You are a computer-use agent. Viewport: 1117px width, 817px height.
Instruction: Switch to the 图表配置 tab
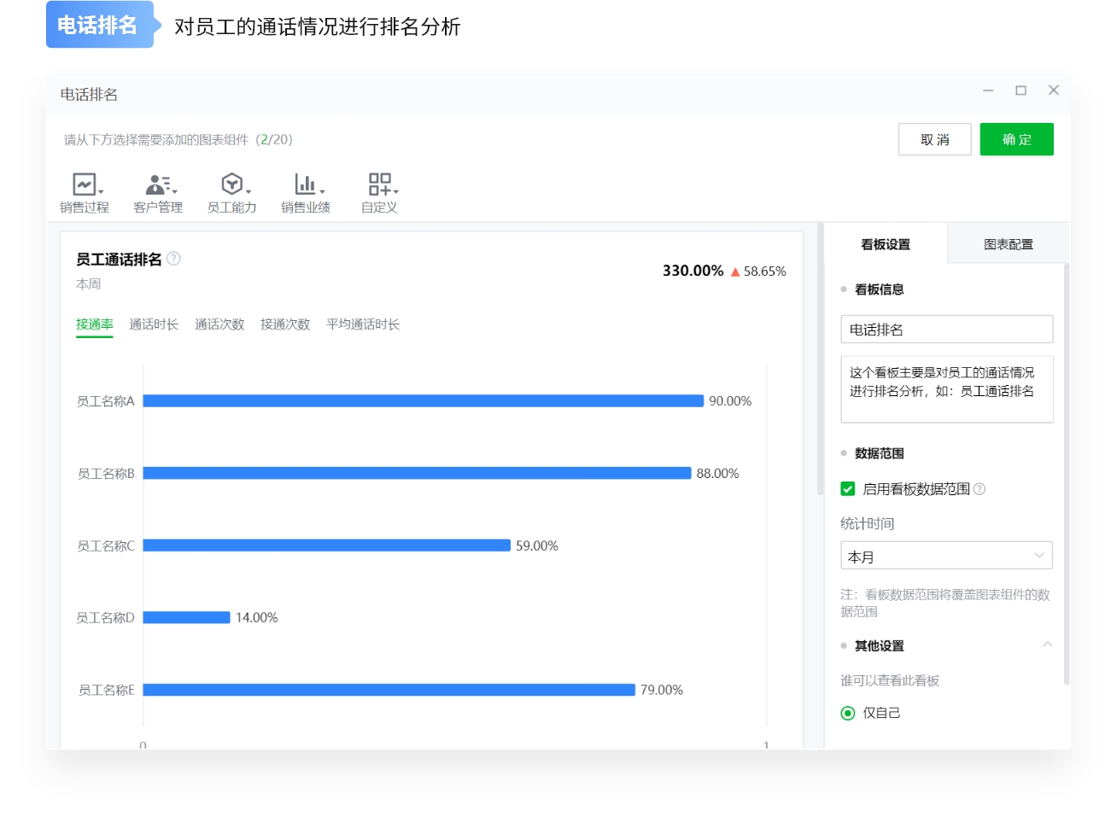1008,244
